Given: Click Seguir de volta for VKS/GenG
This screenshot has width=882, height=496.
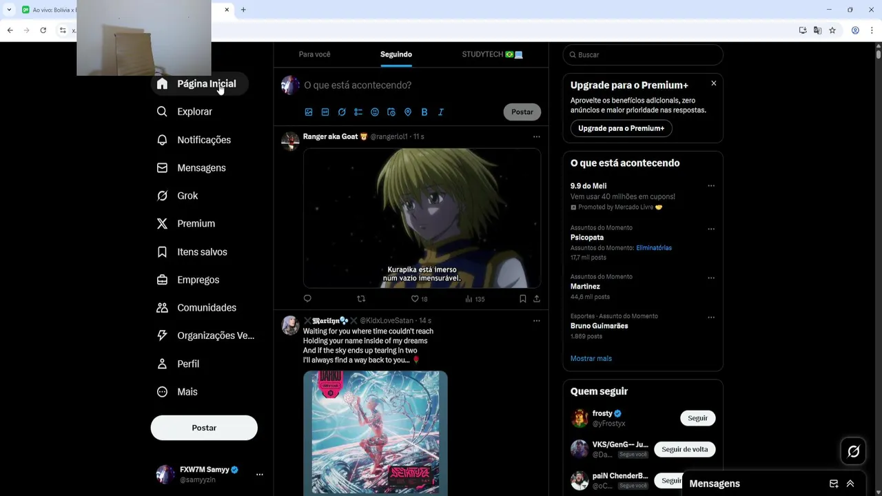Looking at the screenshot, I should tap(684, 449).
